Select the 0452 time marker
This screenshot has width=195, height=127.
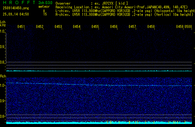[40, 27]
